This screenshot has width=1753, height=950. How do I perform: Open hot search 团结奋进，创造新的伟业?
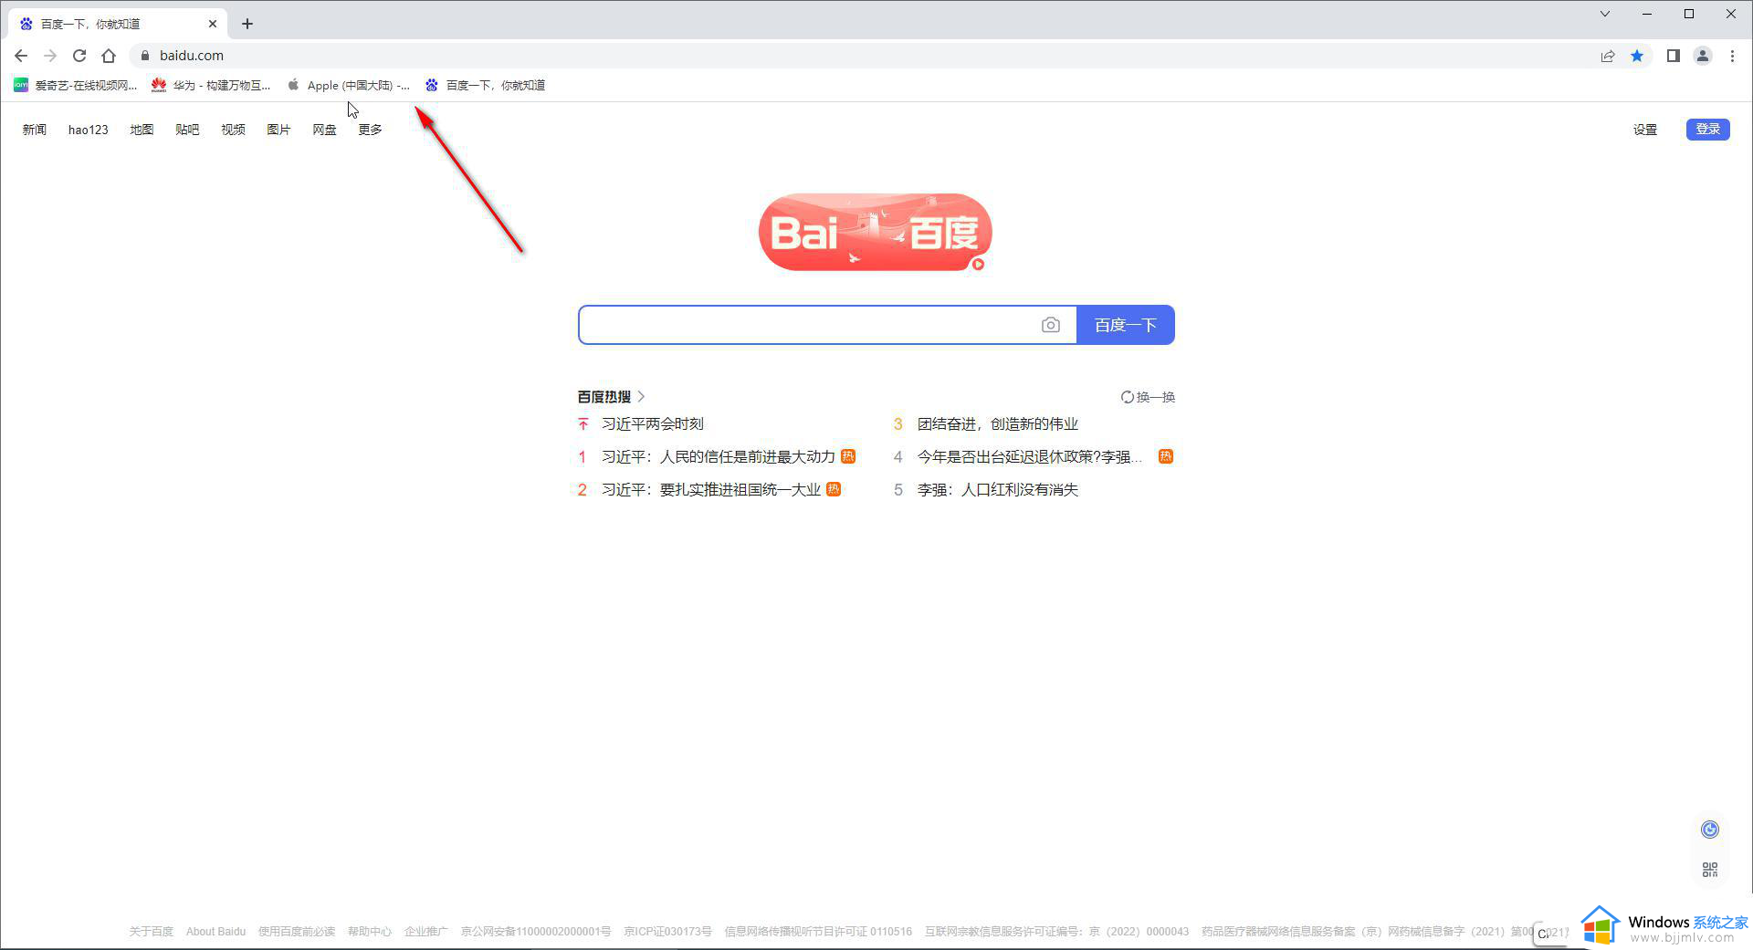tap(998, 424)
